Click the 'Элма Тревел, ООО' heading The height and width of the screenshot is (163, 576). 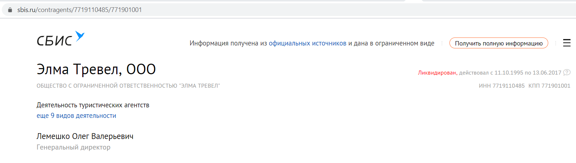pos(96,69)
